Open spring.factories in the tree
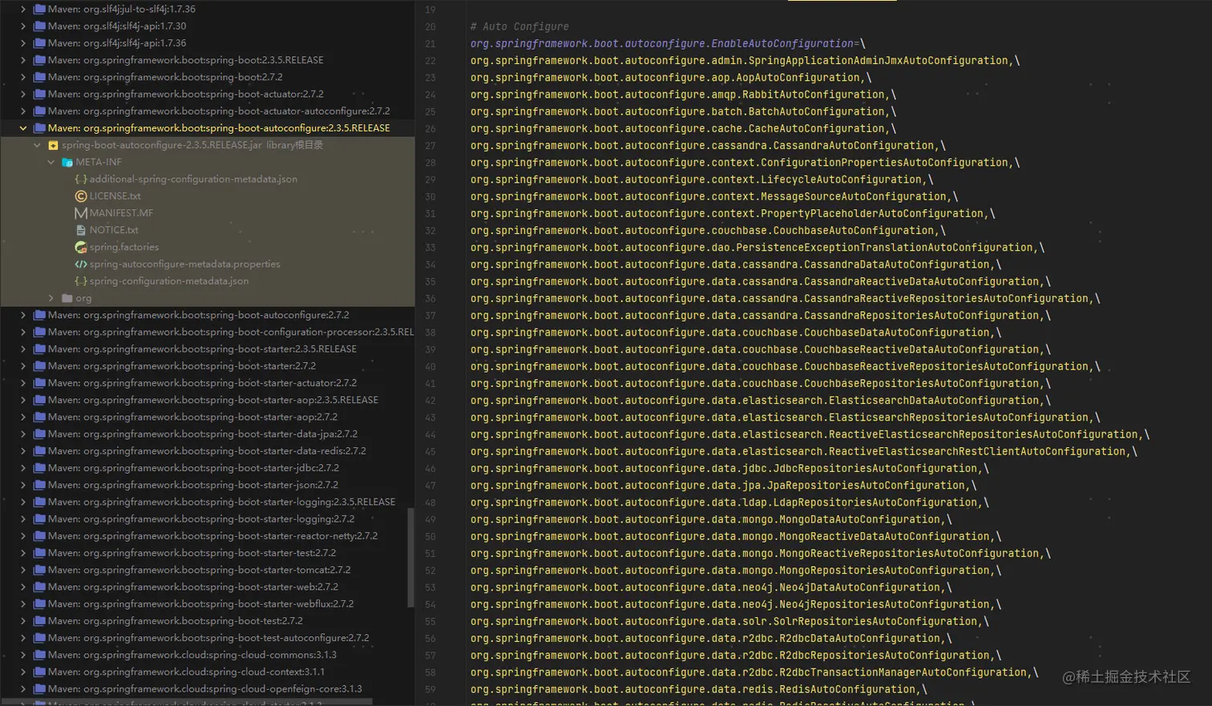 (124, 247)
